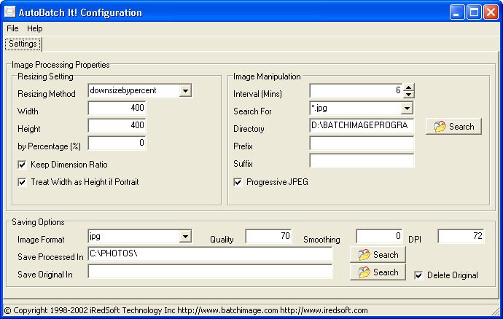503x319 pixels.
Task: Increase Interval (Mins) with up arrow
Action: click(x=408, y=87)
